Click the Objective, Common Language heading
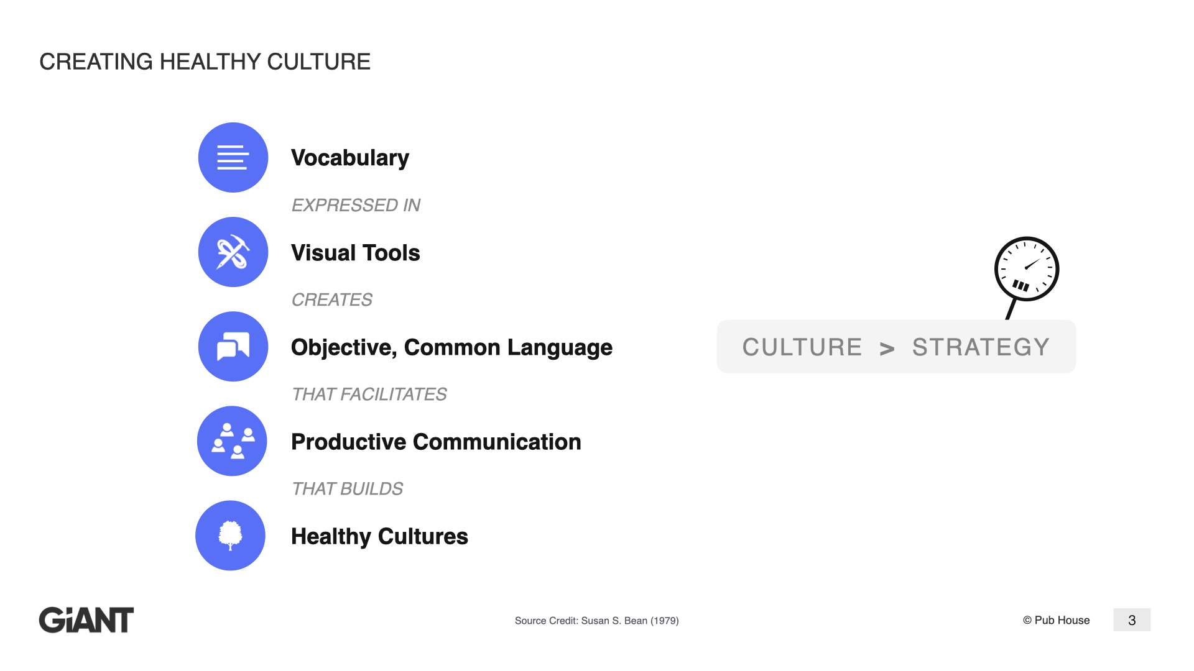Viewport: 1194px width, 671px height. coord(451,348)
